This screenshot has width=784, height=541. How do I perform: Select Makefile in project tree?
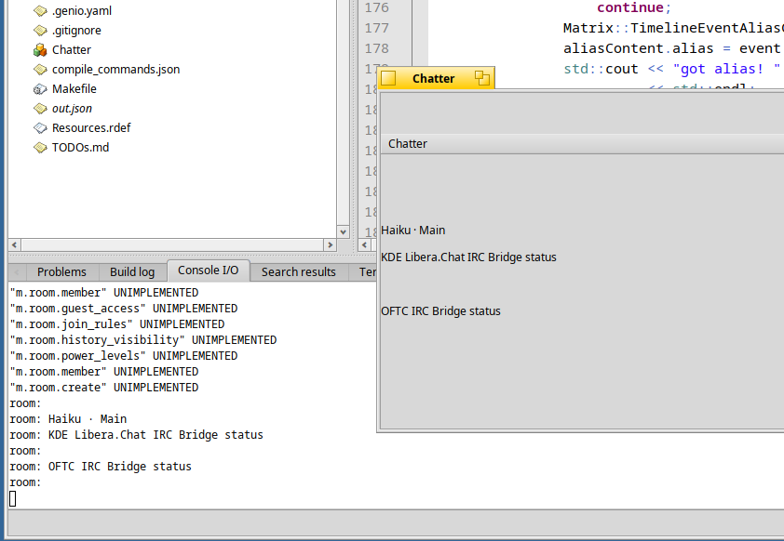coord(74,89)
